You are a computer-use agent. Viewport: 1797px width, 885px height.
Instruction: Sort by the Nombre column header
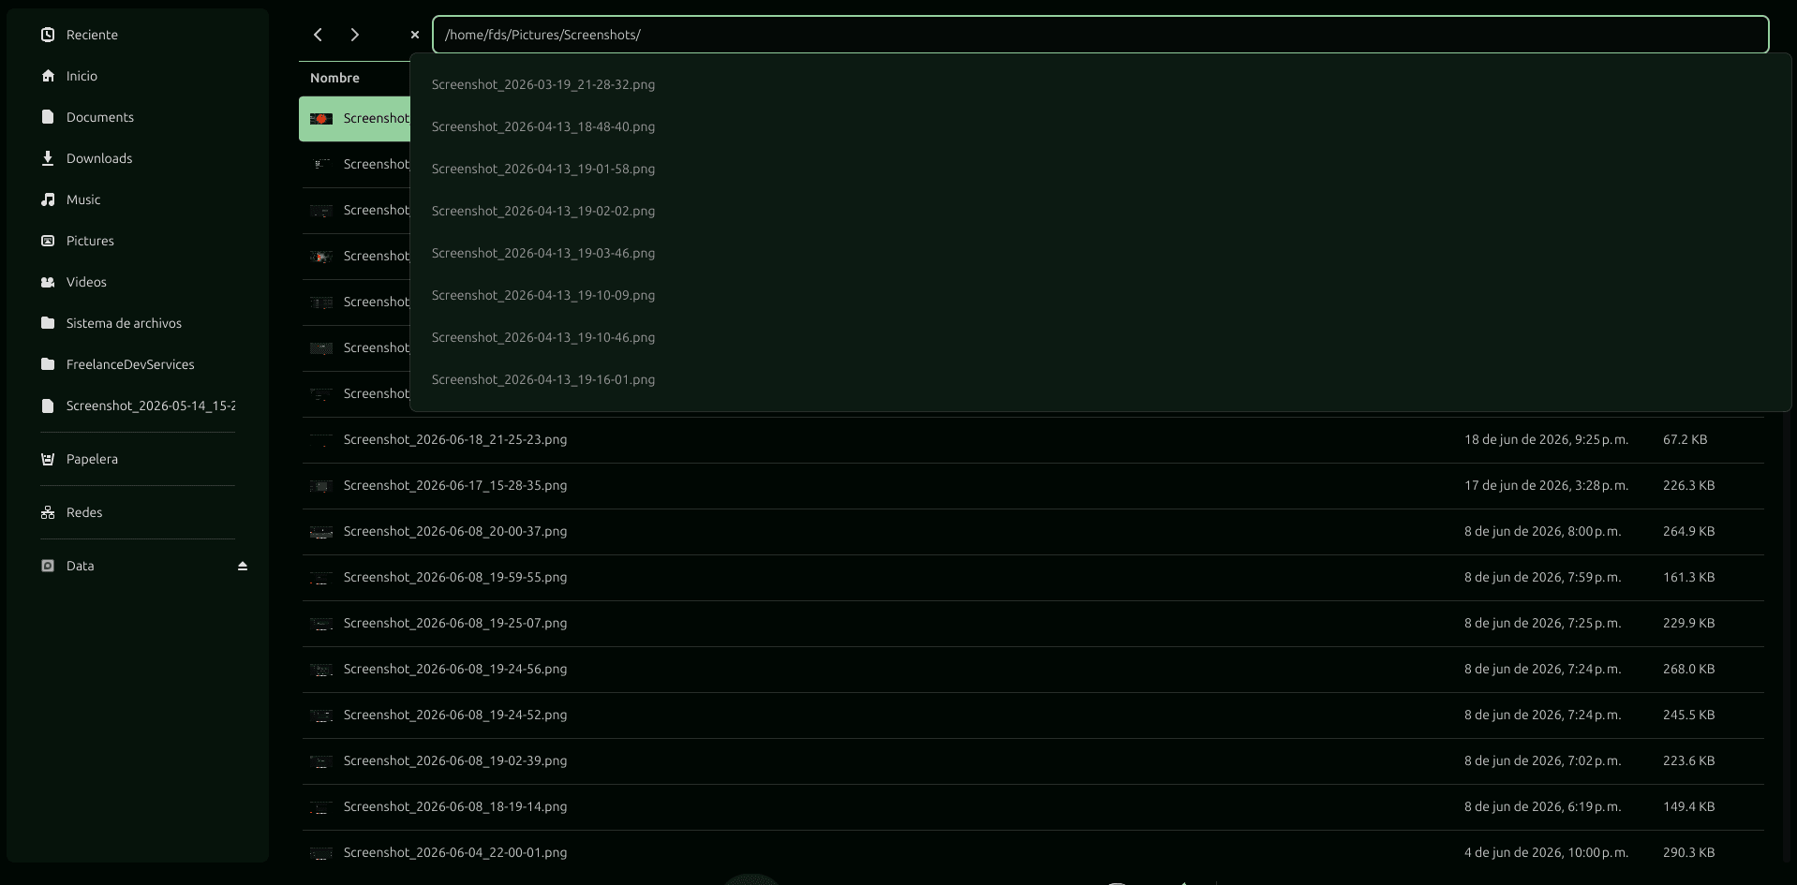(334, 78)
